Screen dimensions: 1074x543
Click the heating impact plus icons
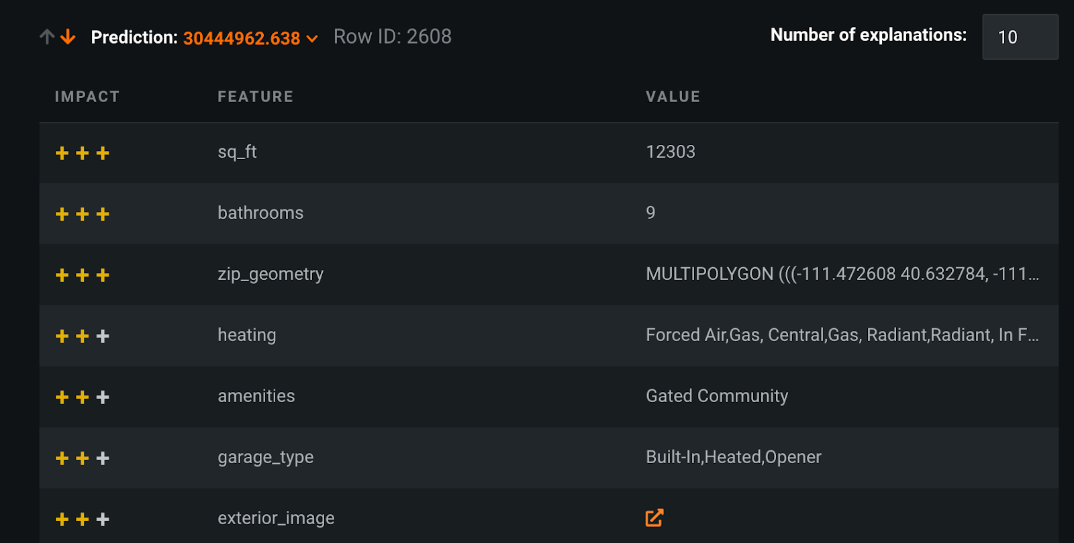[x=82, y=336]
